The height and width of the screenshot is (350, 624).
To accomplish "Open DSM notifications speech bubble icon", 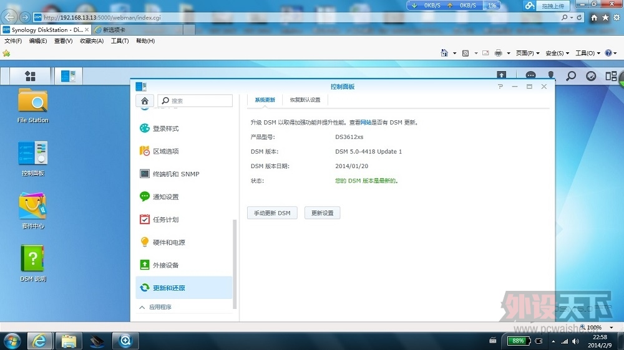I will 530,75.
